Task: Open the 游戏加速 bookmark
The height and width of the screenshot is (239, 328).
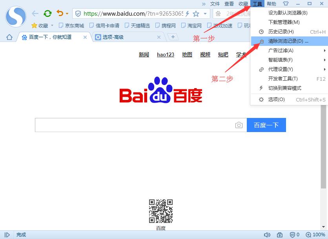Action: tap(220, 26)
